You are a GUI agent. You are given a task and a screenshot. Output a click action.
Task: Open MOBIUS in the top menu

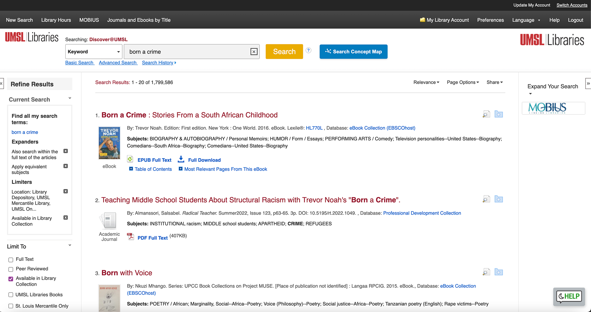point(89,20)
